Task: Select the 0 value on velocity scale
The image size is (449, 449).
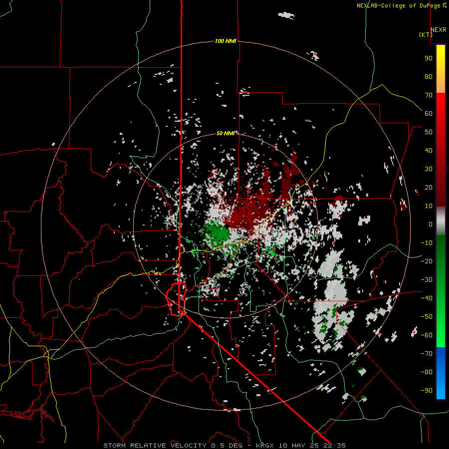Action: 431,224
